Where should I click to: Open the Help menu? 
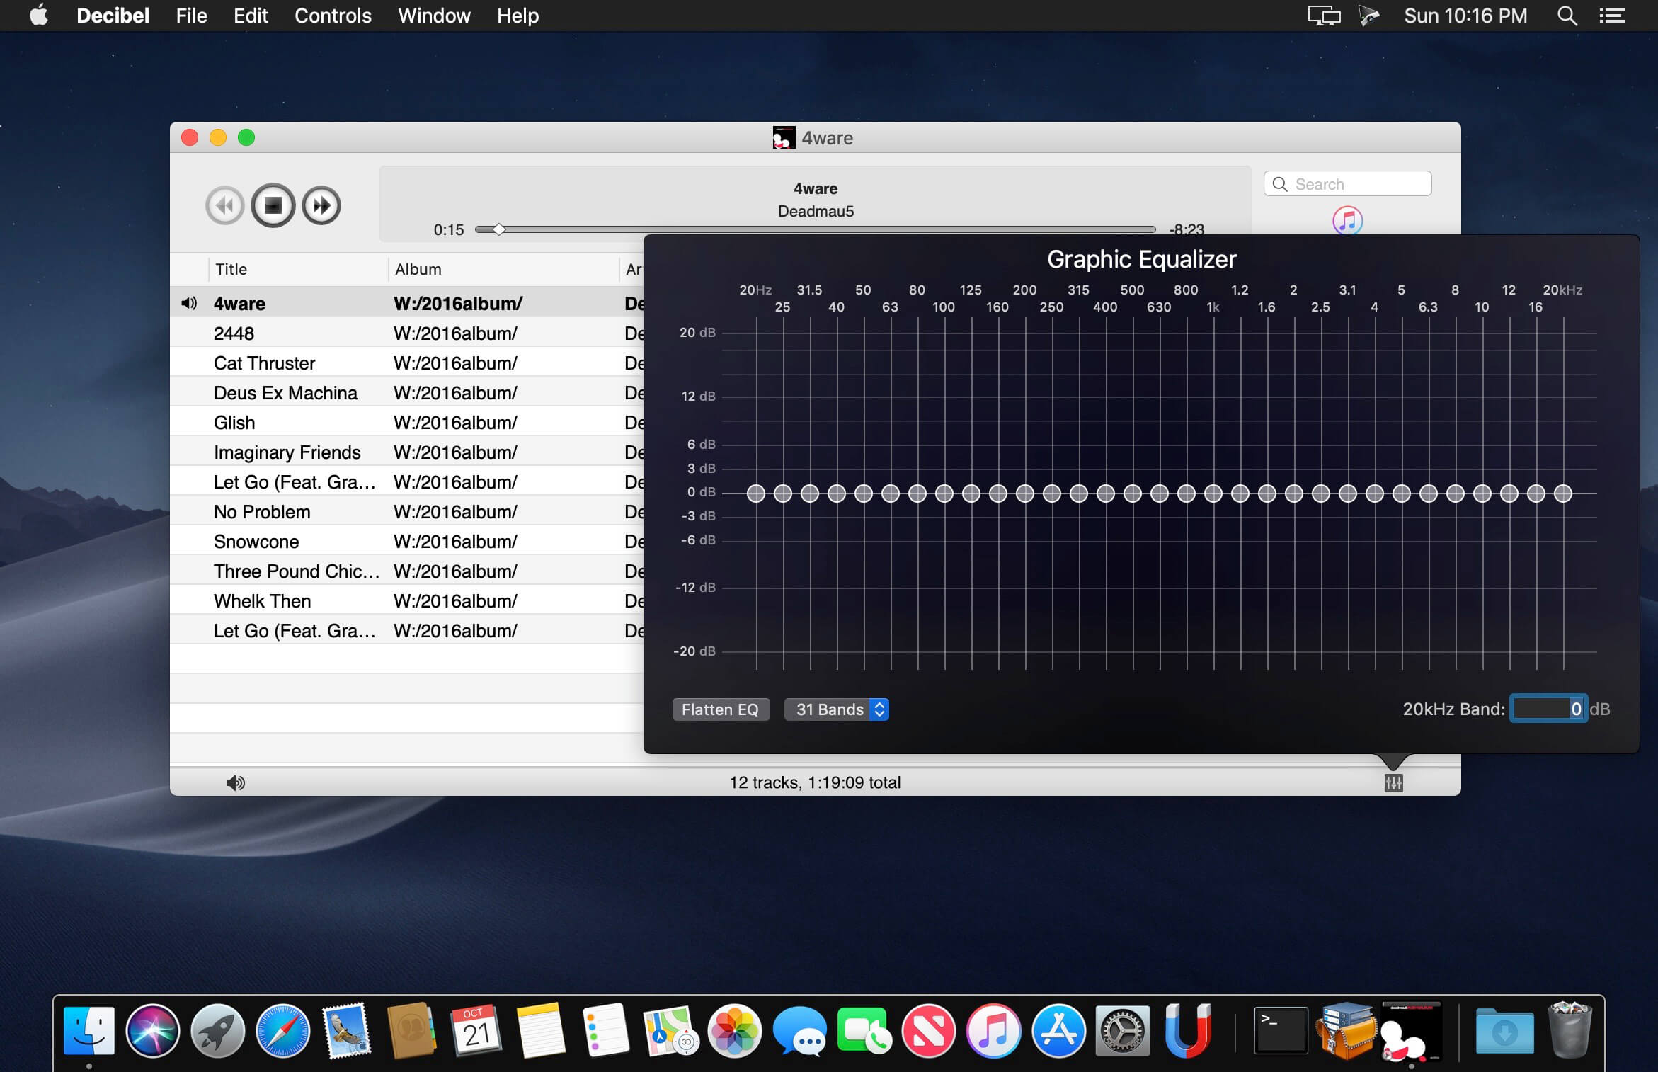point(518,16)
